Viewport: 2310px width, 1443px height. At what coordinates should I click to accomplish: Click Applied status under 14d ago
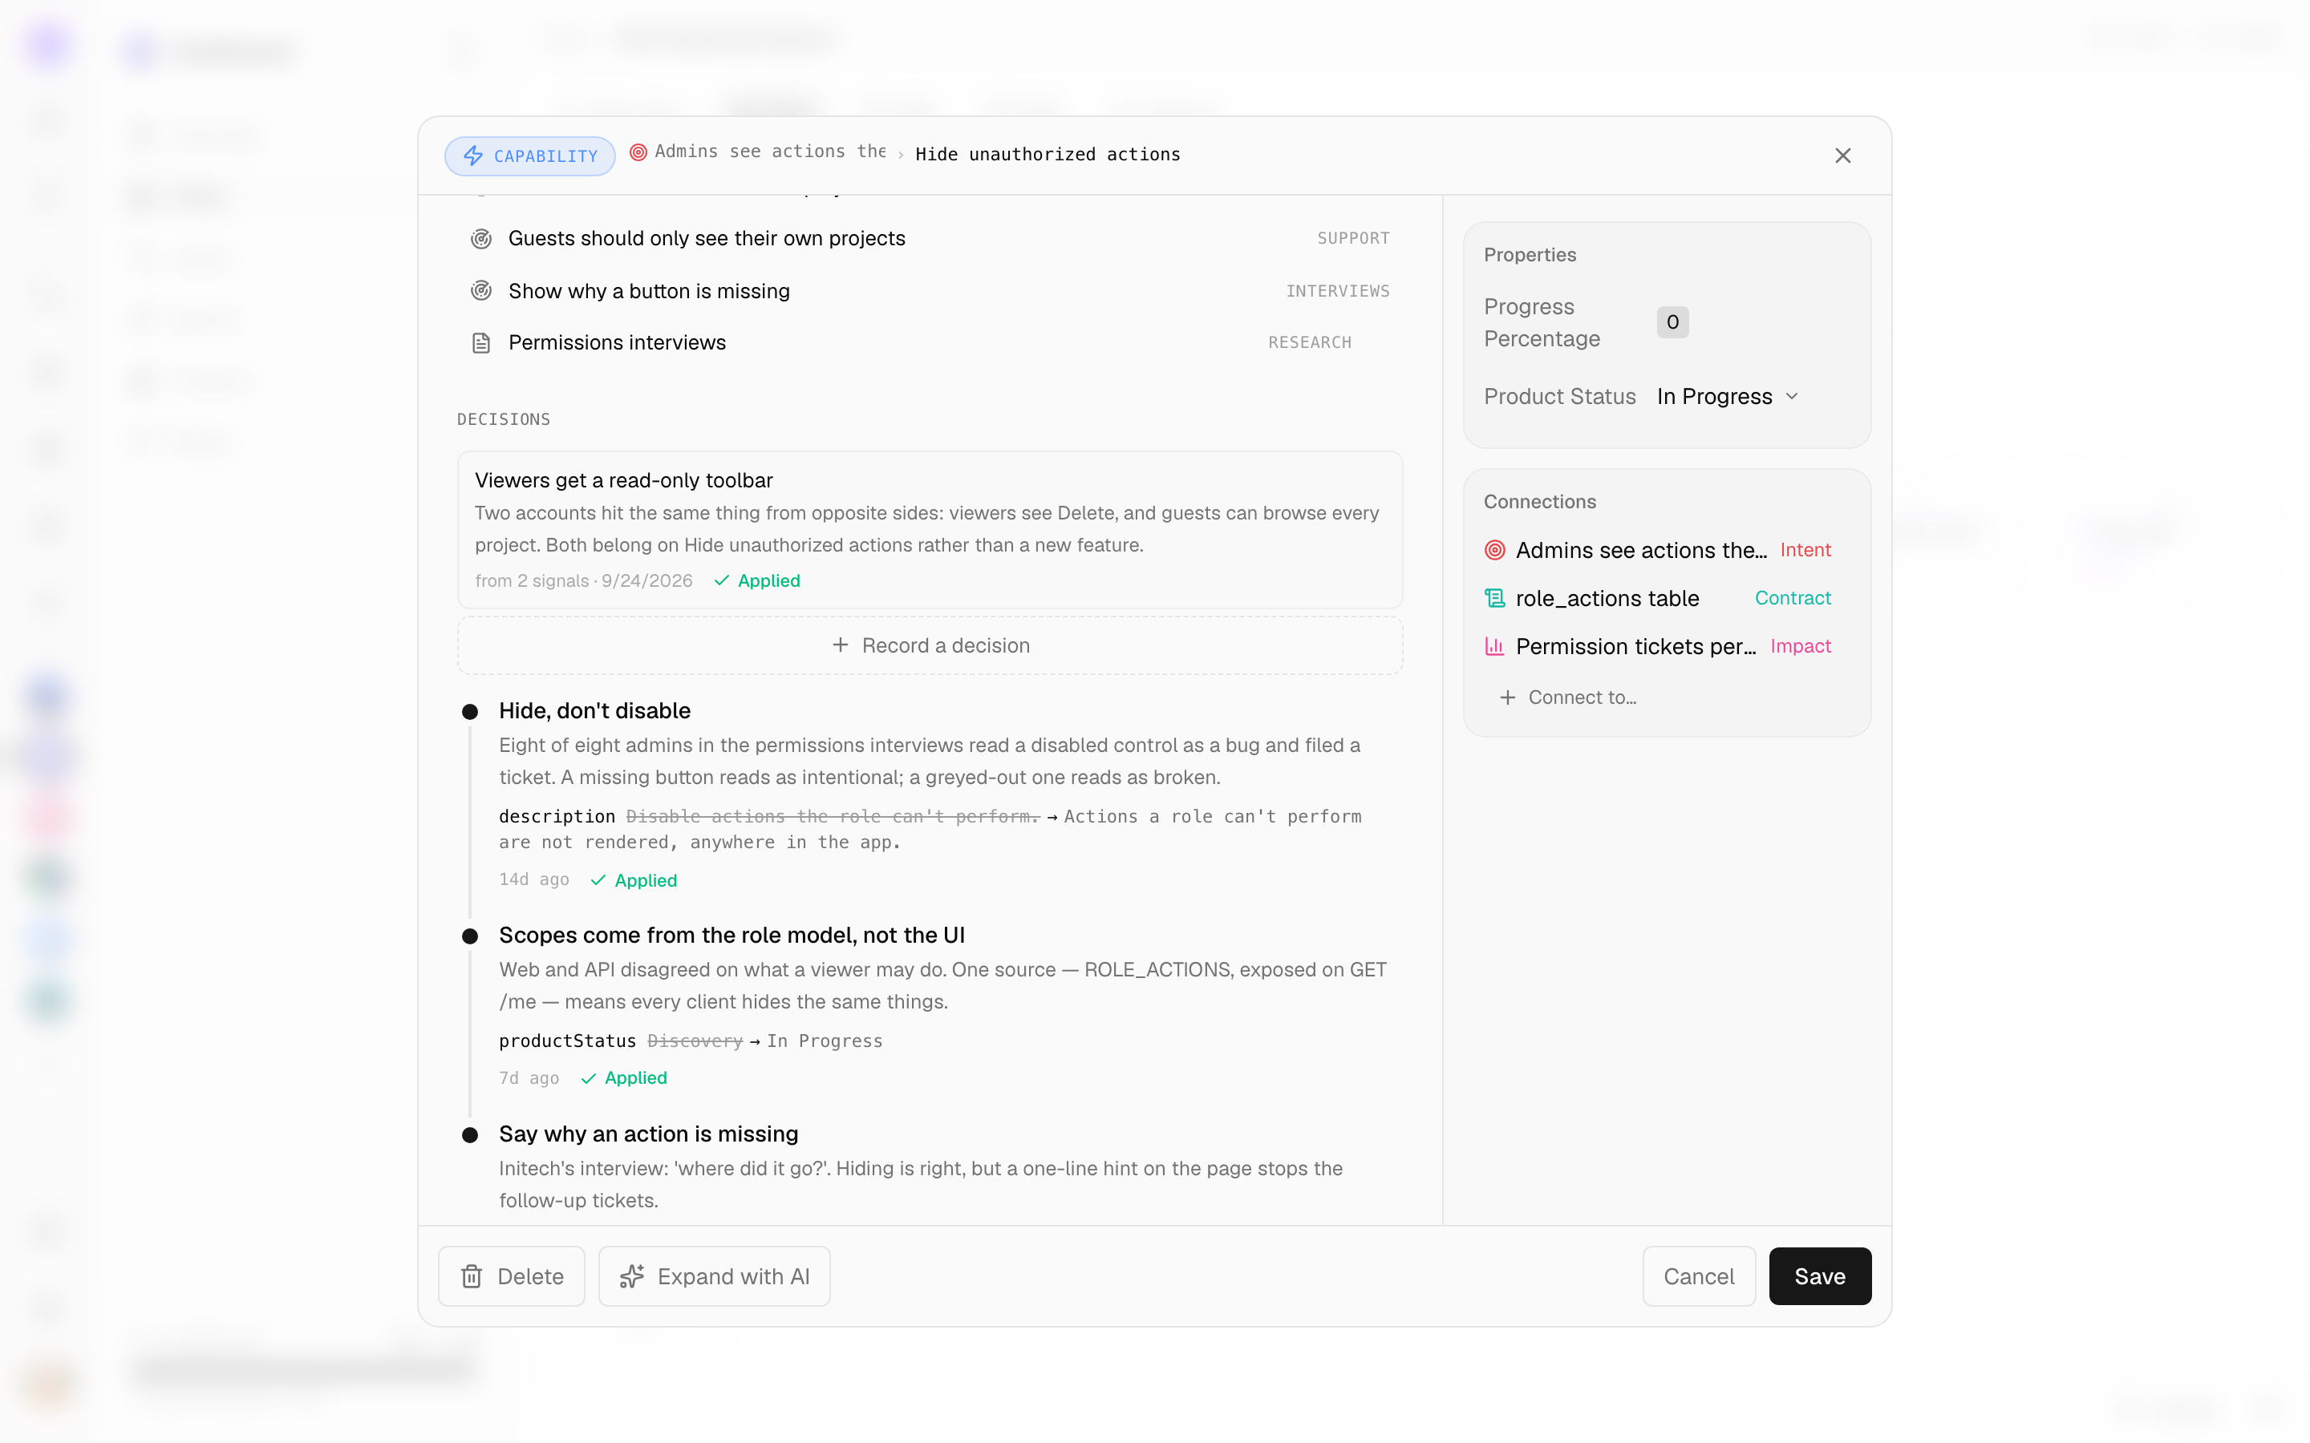click(x=634, y=881)
